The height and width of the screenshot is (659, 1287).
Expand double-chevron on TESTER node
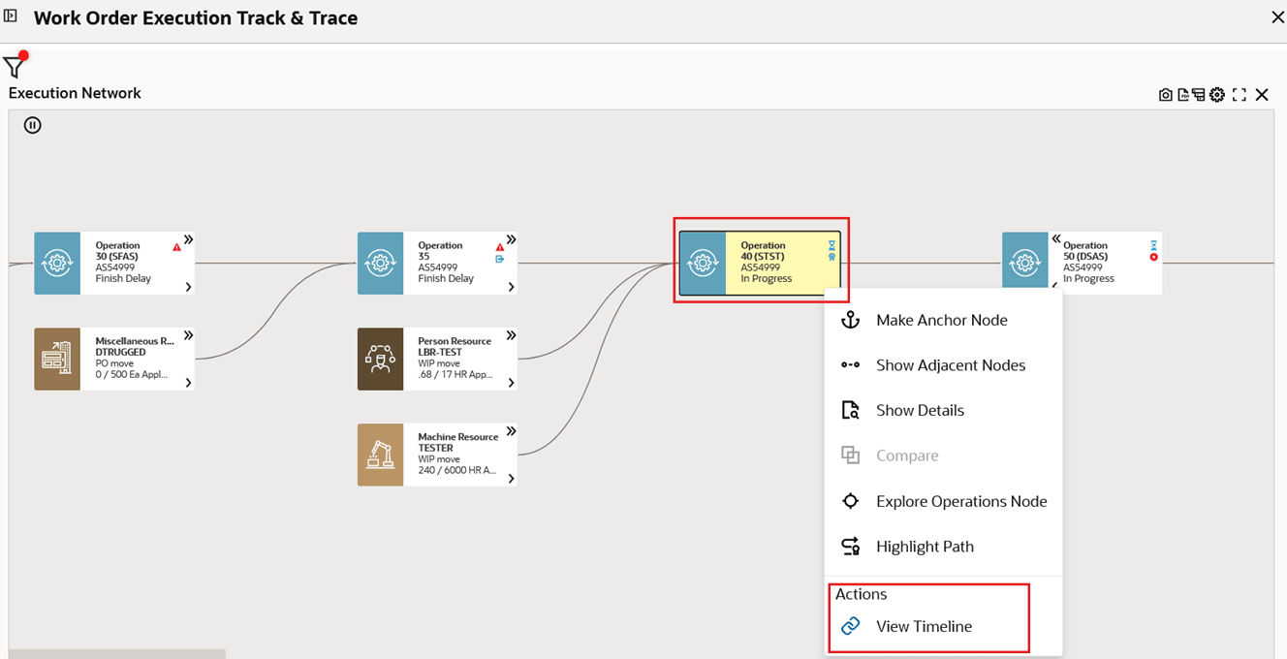pos(511,431)
